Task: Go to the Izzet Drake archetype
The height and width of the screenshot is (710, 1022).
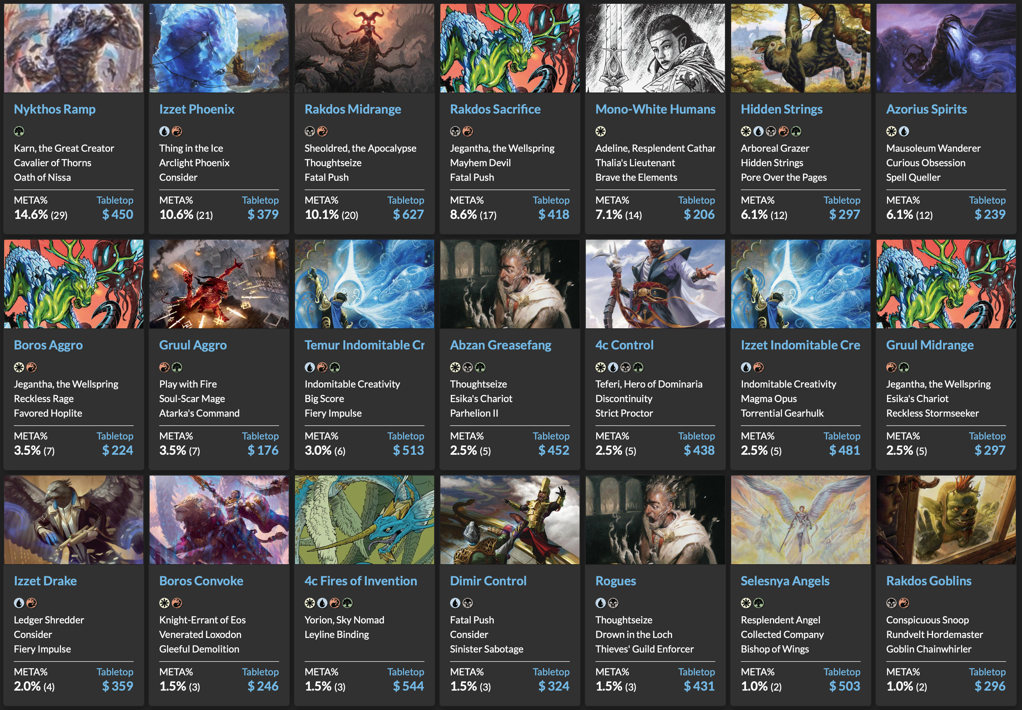Action: pos(45,580)
